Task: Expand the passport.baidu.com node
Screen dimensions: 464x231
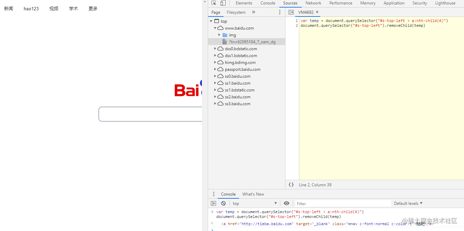Action: (215, 69)
